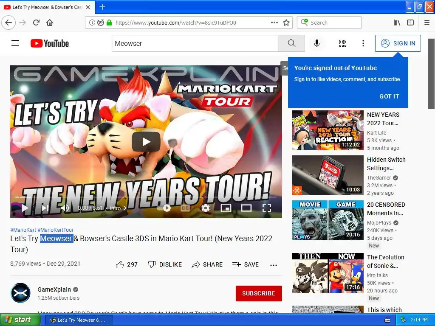Start voice search with microphone icon
The image size is (435, 326).
pos(317,43)
